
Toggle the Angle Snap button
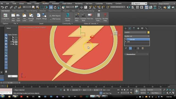(x=95, y=7)
